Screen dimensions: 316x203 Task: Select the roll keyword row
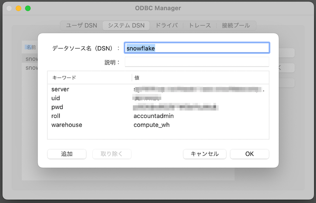pos(158,116)
